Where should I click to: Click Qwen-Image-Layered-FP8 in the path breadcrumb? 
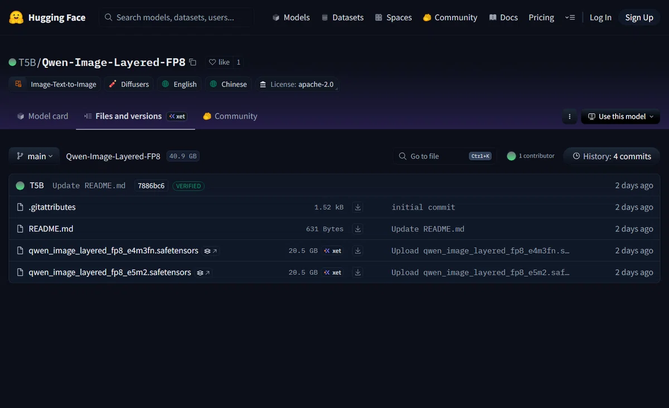113,156
